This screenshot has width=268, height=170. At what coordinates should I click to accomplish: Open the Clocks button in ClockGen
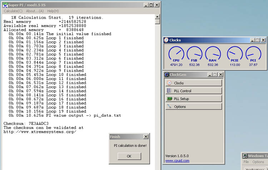tap(193, 83)
